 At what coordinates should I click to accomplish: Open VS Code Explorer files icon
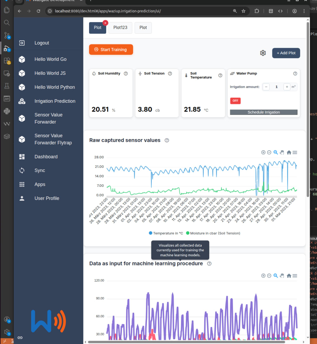pos(7,10)
